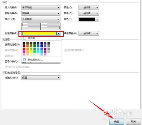Pick the brown swatch in the palette
Viewport: 142px width, 125px height.
pos(28,43)
